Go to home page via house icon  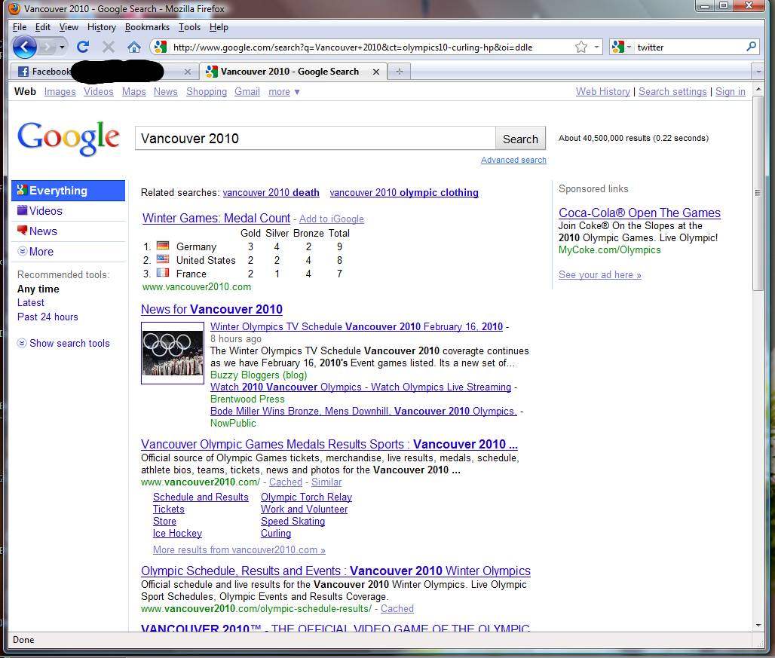pos(134,47)
